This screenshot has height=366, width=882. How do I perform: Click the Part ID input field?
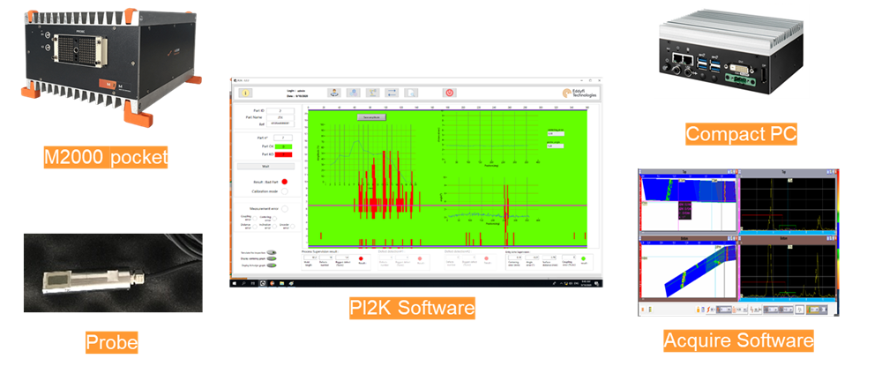click(280, 111)
